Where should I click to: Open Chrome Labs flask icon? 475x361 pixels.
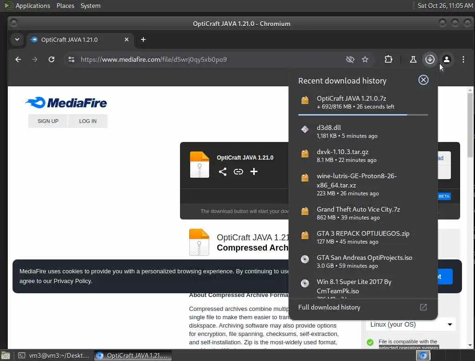(x=413, y=59)
